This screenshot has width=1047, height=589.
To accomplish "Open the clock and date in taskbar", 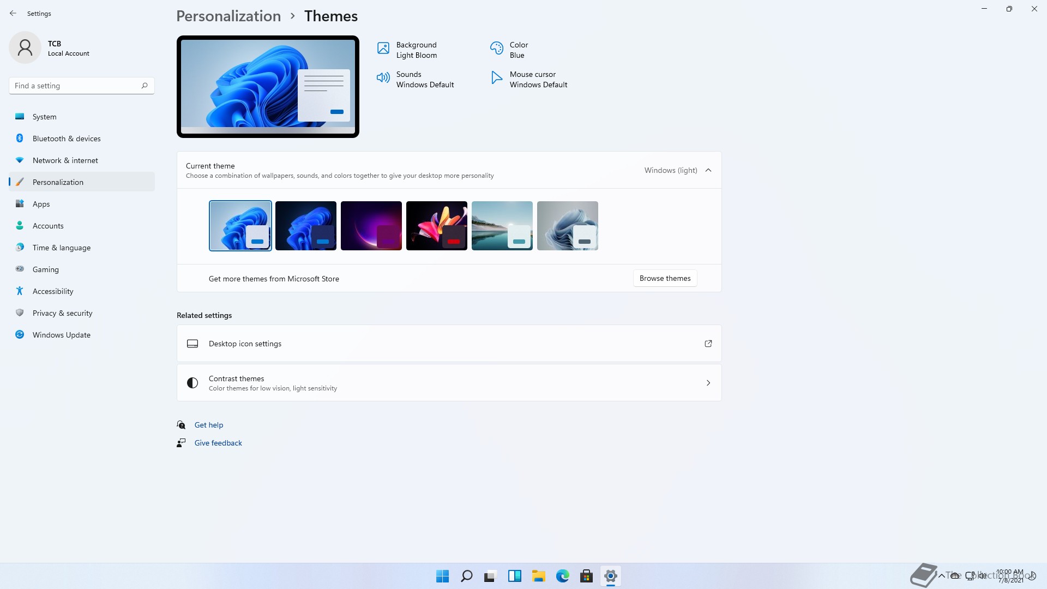I will [1010, 576].
